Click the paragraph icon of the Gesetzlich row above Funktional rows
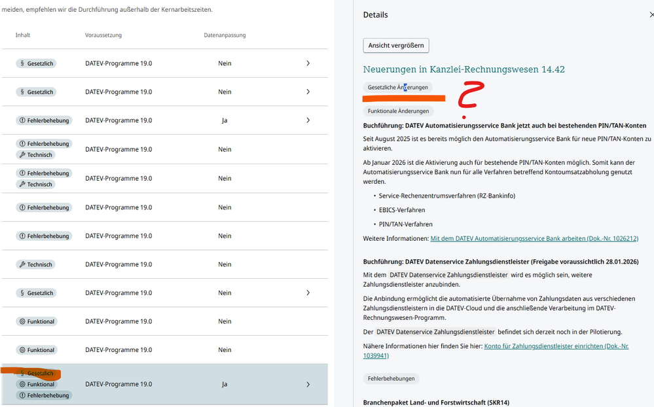Viewport: 654px width, 407px height. [22, 293]
